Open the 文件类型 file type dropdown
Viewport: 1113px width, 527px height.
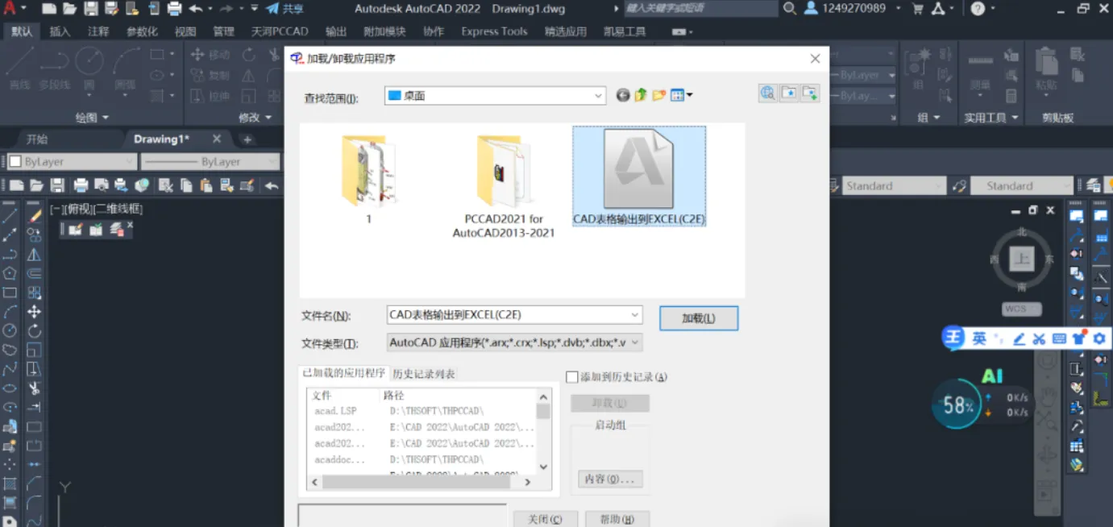[635, 342]
